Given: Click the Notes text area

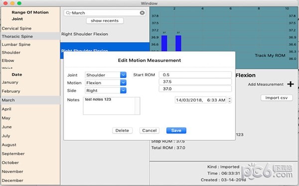Looking at the screenshot, I should (109, 106).
